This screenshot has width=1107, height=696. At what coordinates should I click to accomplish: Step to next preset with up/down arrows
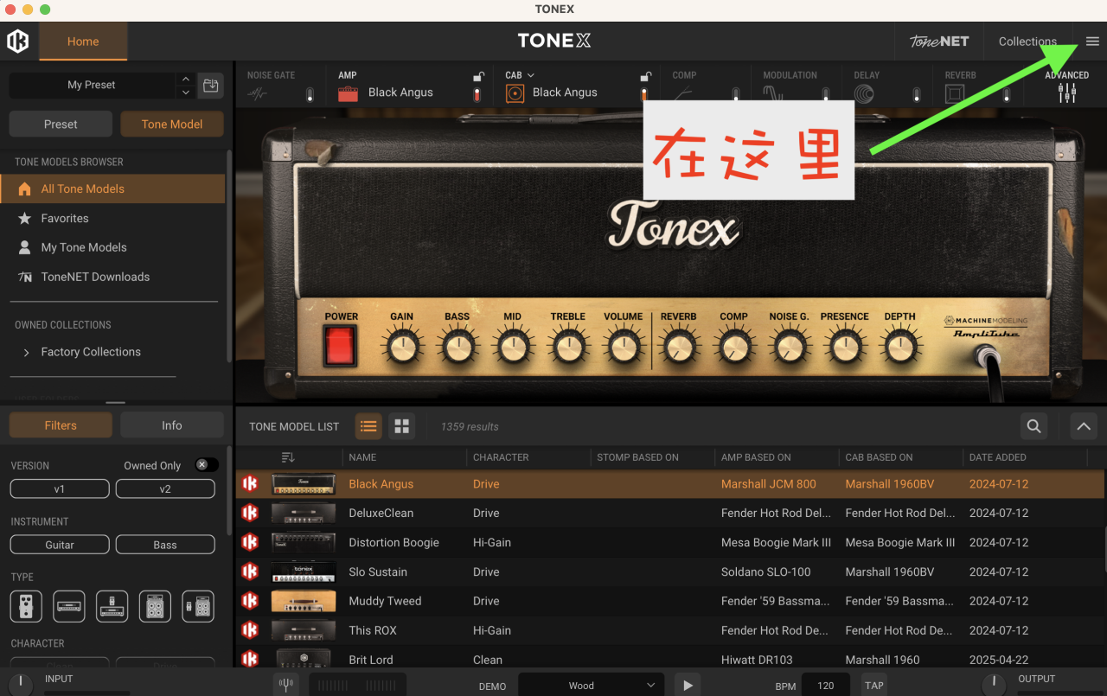pos(185,85)
